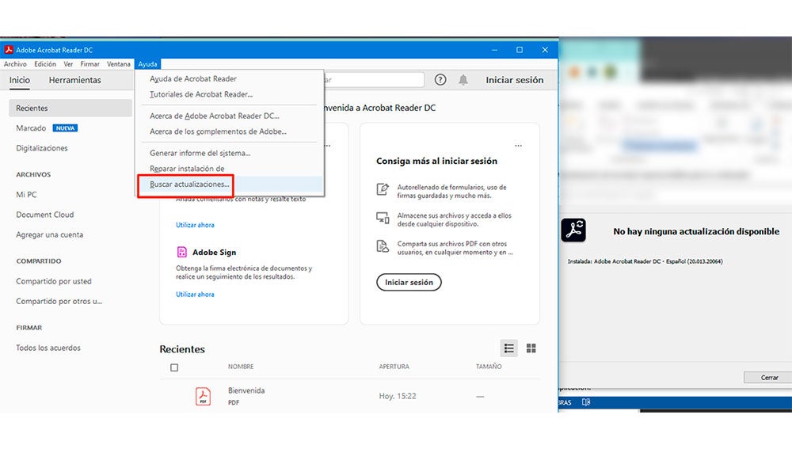
Task: Maximize the Adobe Acrobat Reader DC window
Action: pos(520,50)
